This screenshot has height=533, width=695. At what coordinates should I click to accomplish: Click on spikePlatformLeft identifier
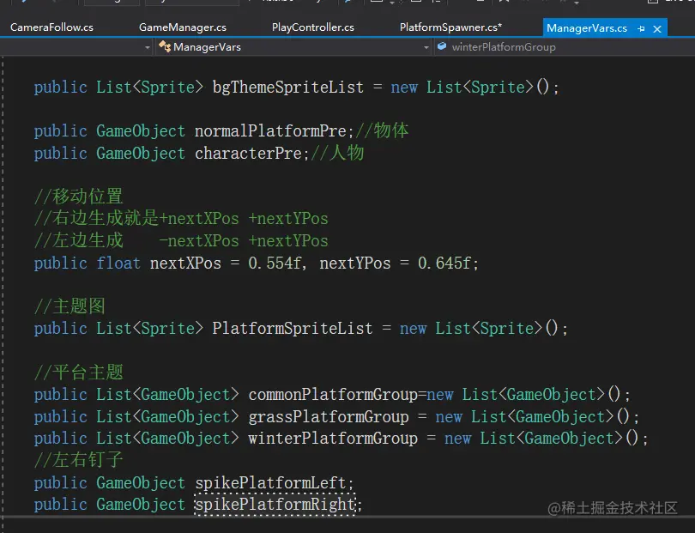270,483
